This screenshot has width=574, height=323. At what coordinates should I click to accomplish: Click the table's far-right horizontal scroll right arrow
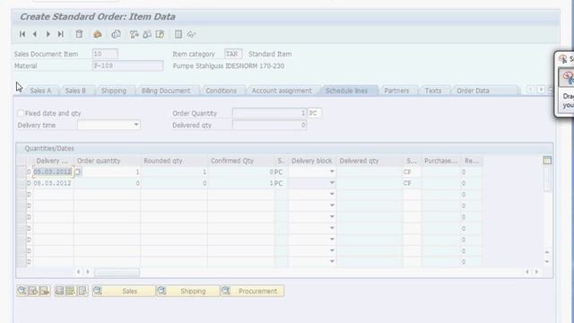(536, 272)
